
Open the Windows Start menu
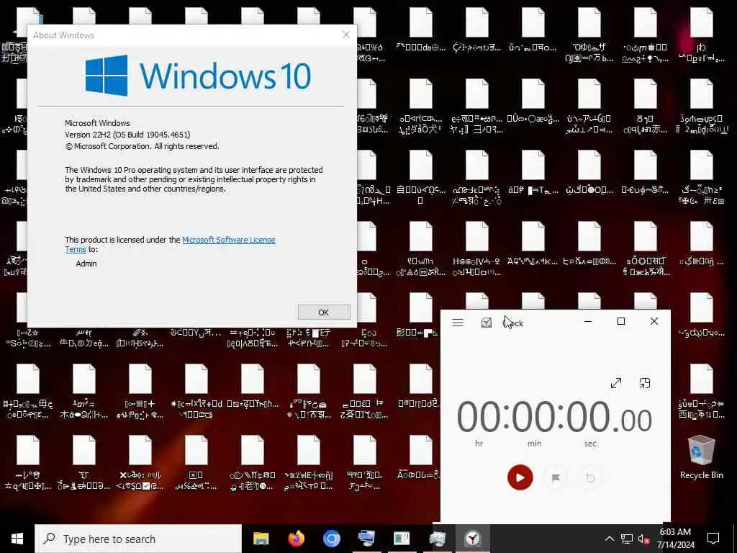pyautogui.click(x=17, y=539)
